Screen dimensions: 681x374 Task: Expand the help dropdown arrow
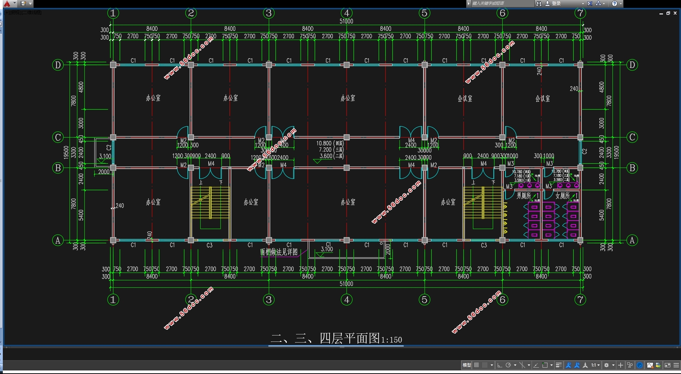point(621,4)
